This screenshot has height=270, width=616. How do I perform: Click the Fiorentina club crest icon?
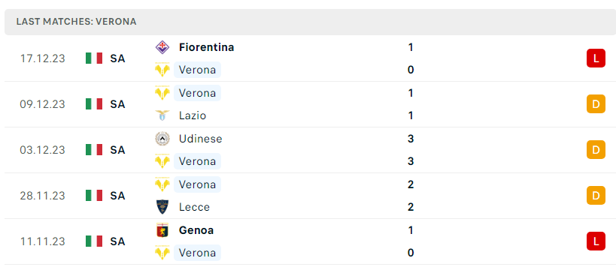click(162, 47)
